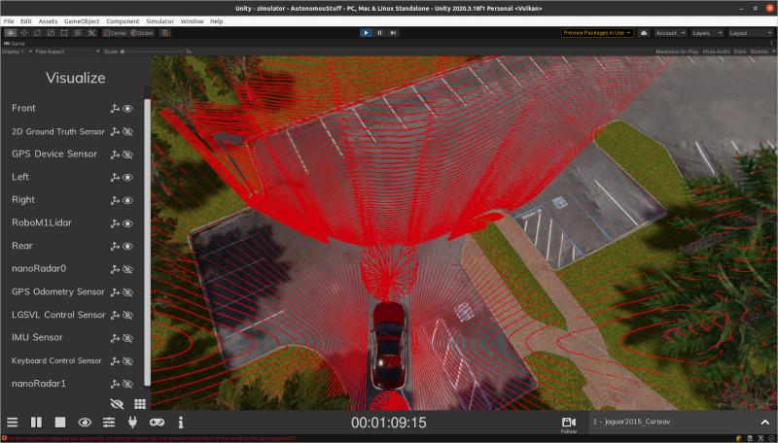
Task: Open RoboM1Lidar gizmo tool icon
Action: (x=115, y=223)
